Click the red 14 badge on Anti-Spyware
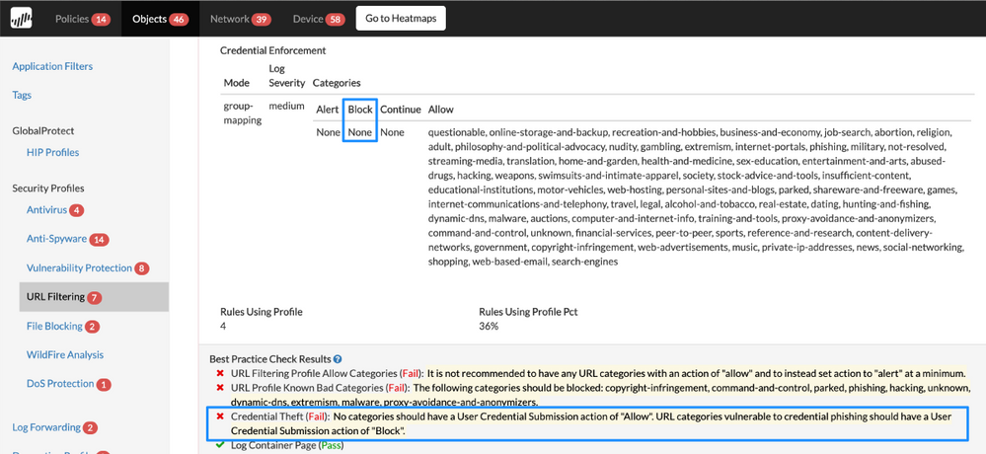Viewport: 986px width, 454px height. (x=99, y=240)
